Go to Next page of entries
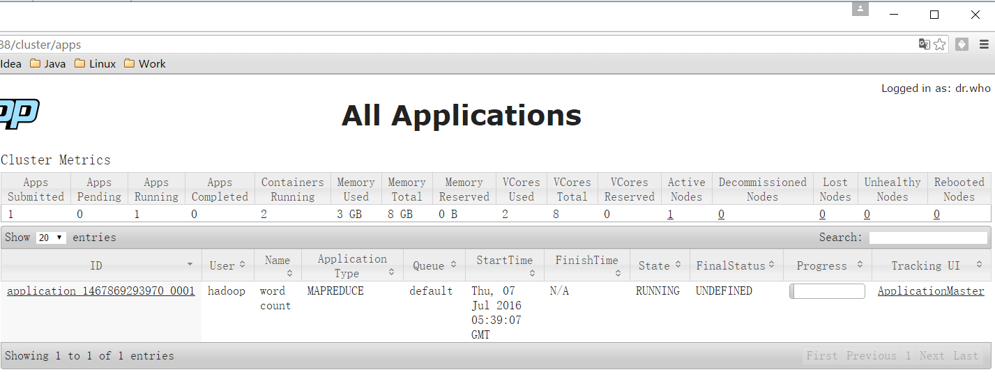995x379 pixels. [x=932, y=356]
